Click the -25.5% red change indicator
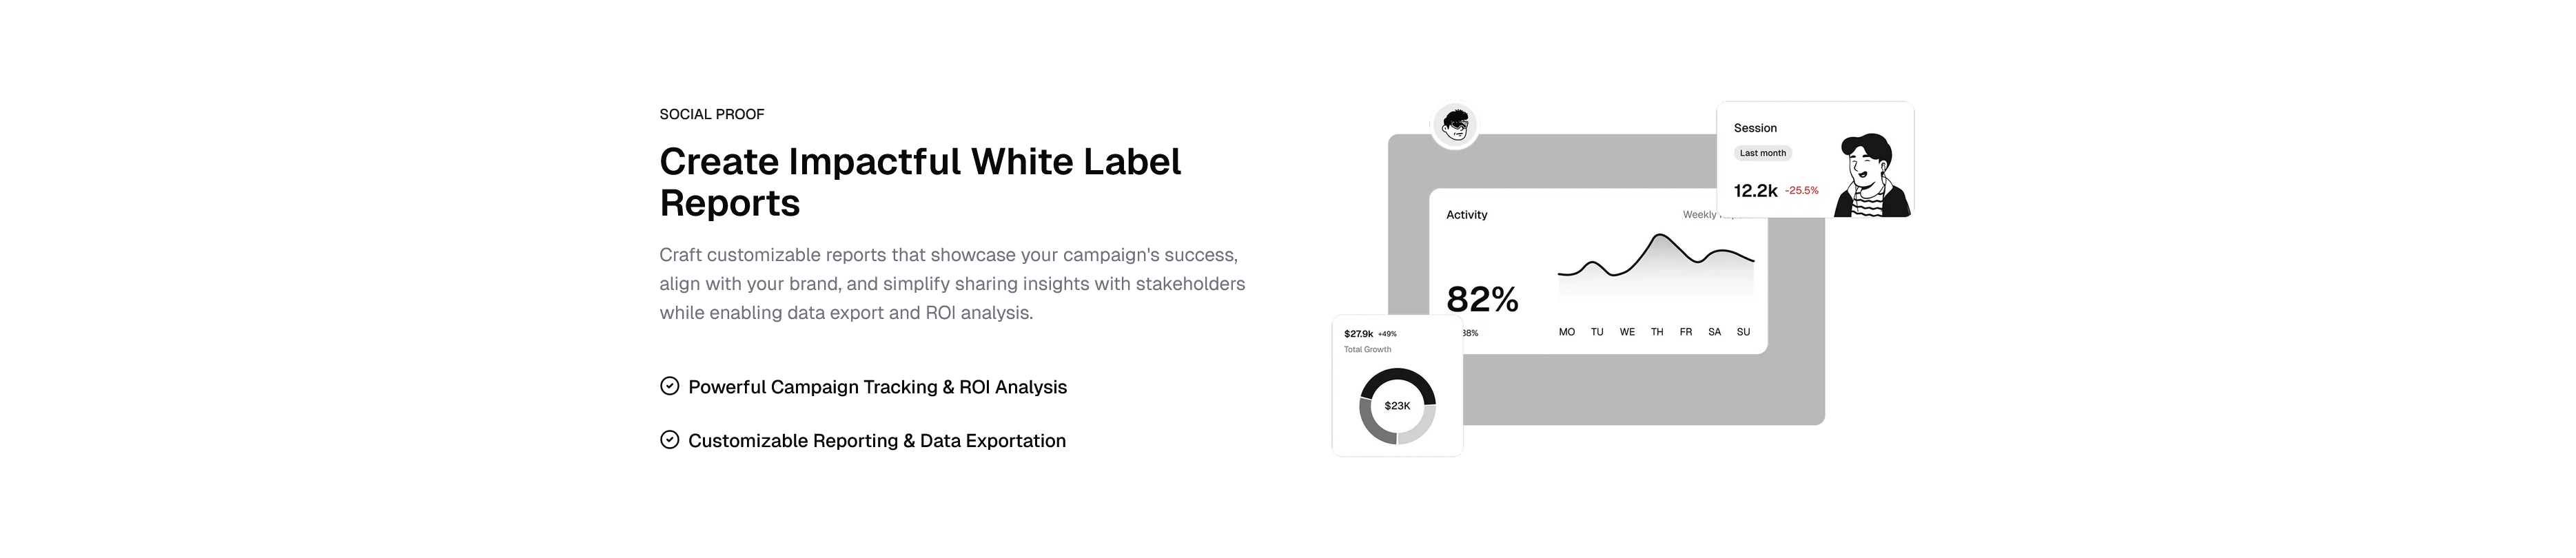This screenshot has height=558, width=2576. pos(1802,191)
